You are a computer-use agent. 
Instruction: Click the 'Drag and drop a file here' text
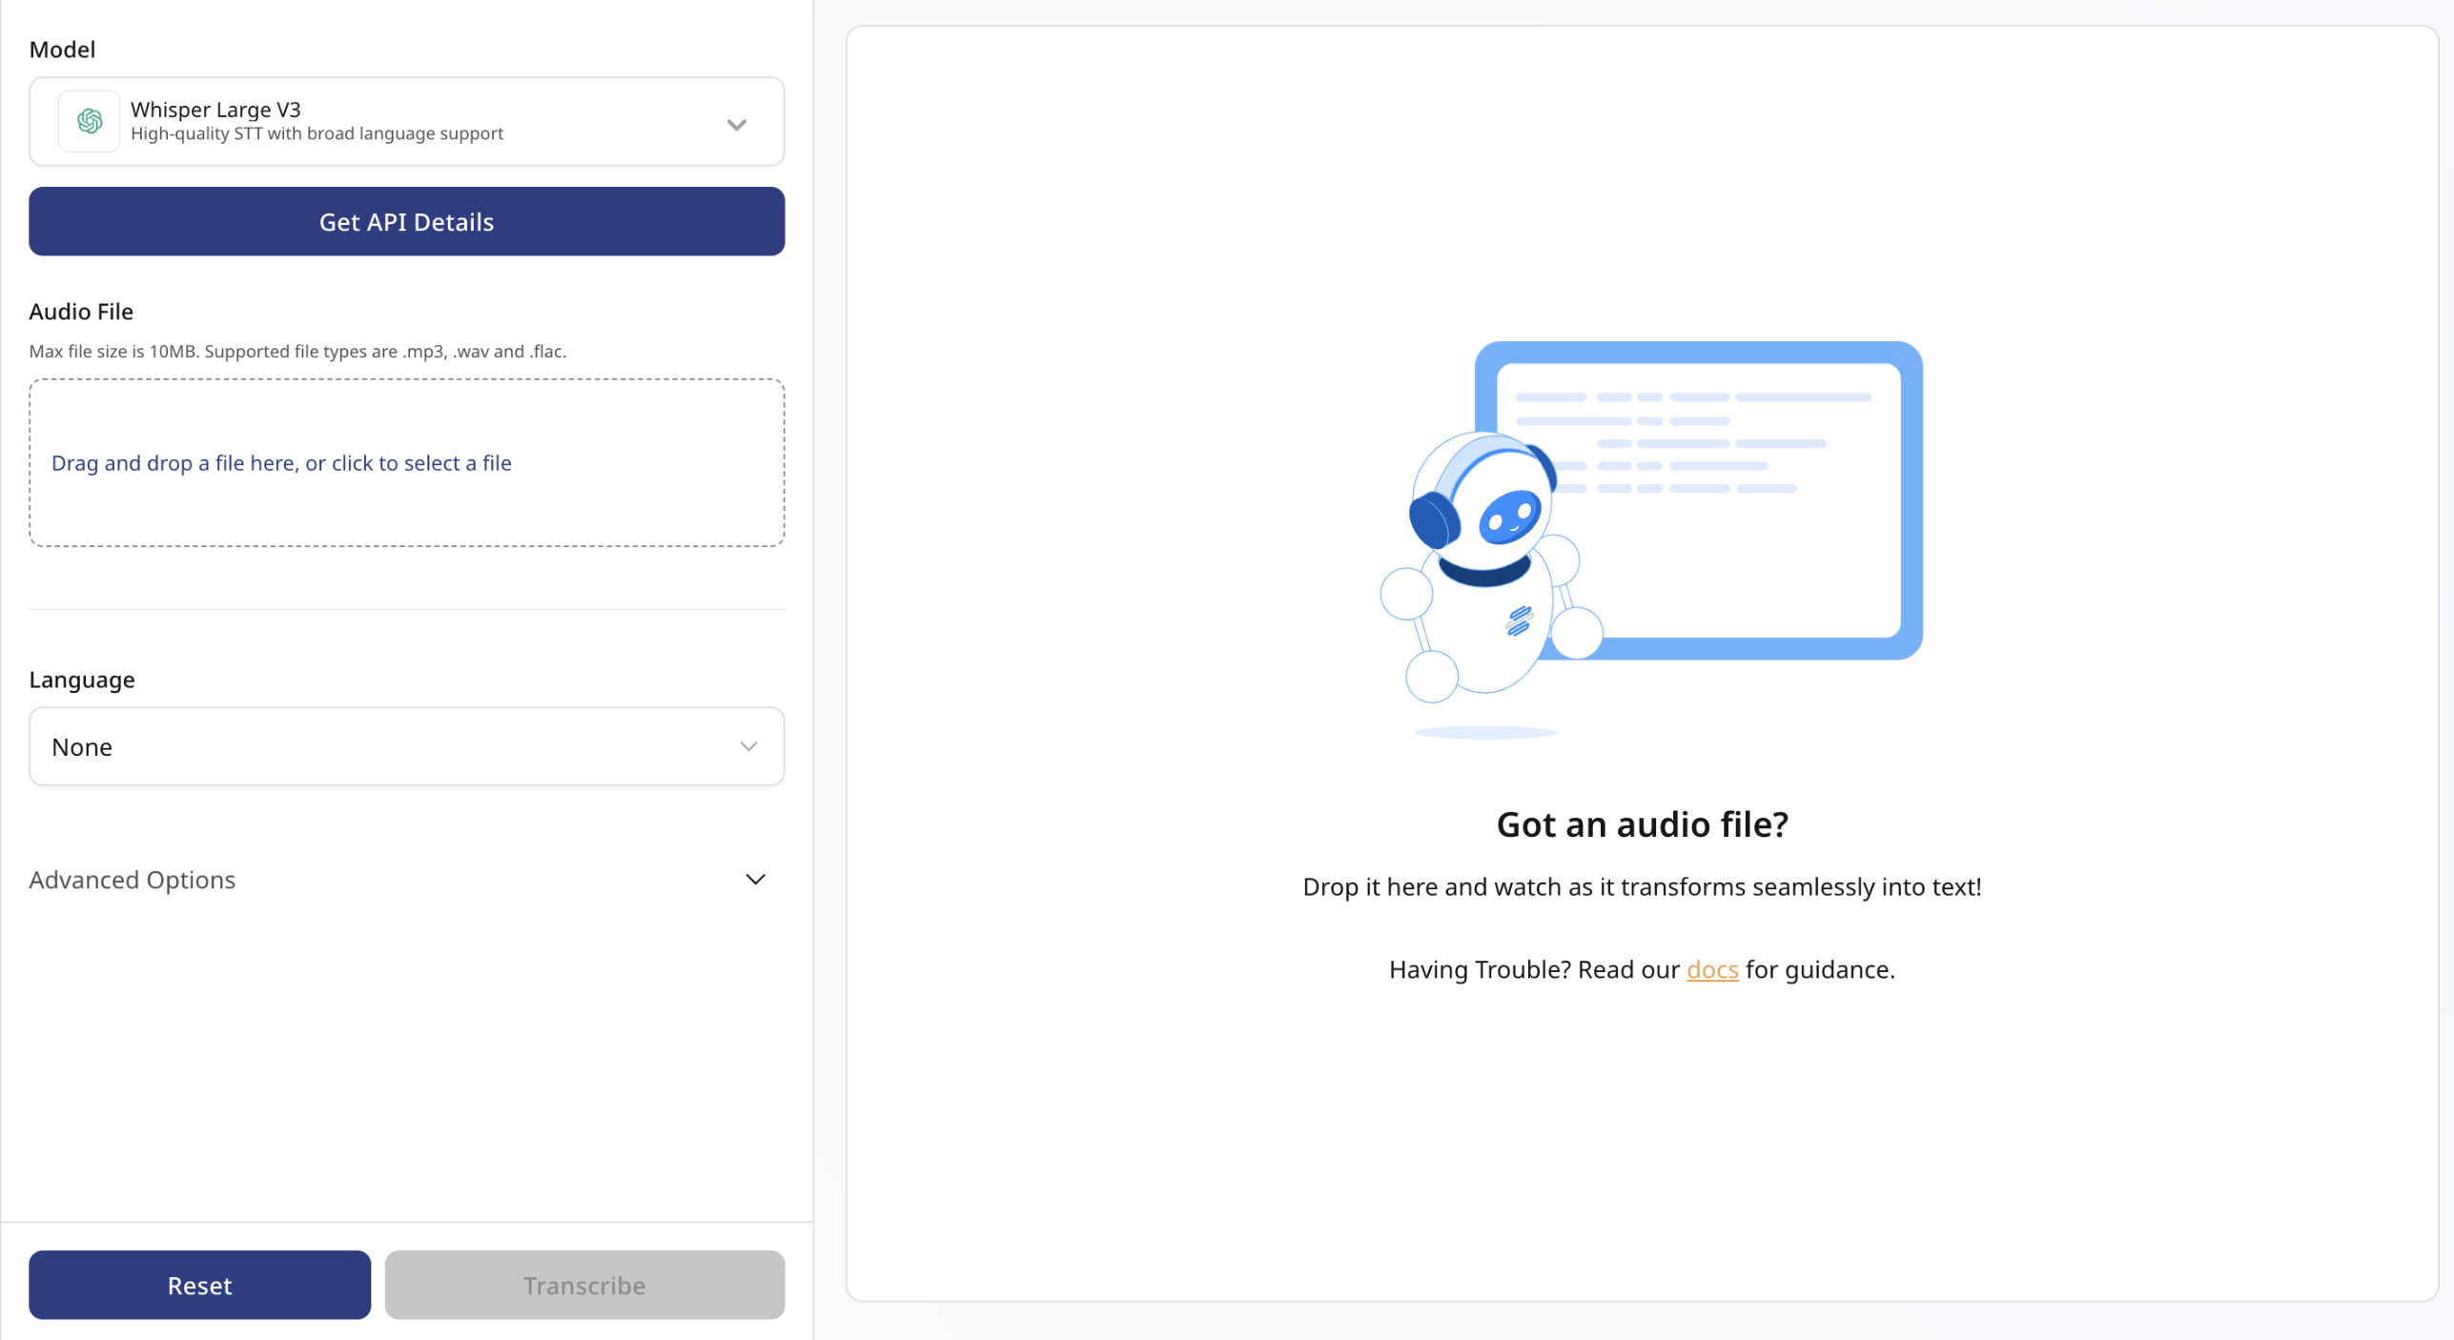click(281, 463)
